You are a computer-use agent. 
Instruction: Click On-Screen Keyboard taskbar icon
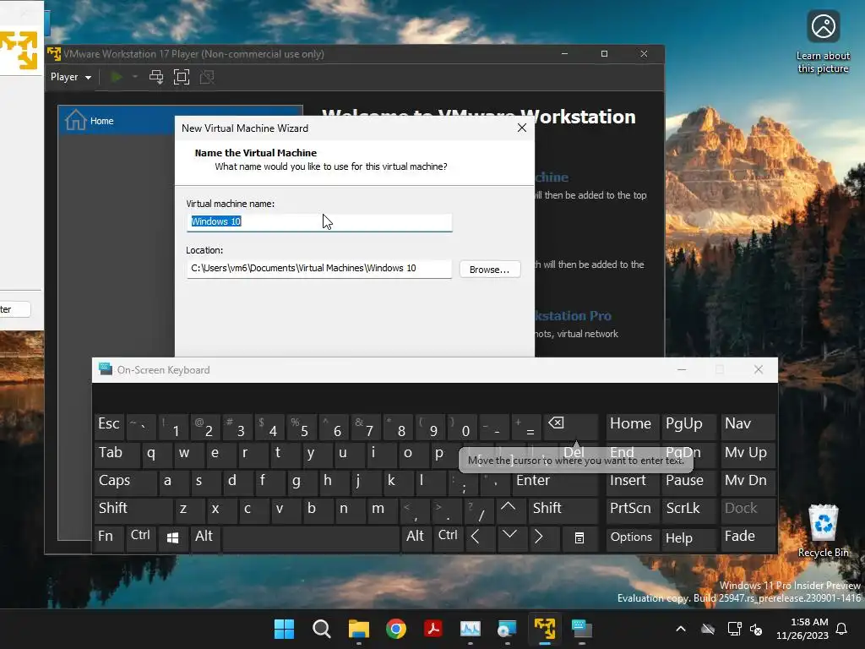(x=581, y=629)
